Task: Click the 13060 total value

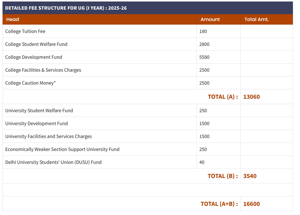Action: [x=251, y=97]
